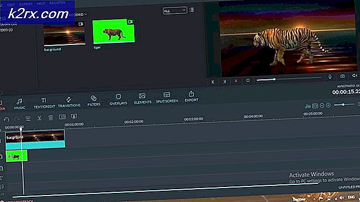360x202 pixels.
Task: Click the timeline zoom in plus icon
Action: tap(328, 105)
